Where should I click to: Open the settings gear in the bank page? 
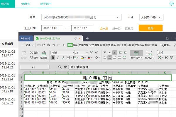point(172,4)
